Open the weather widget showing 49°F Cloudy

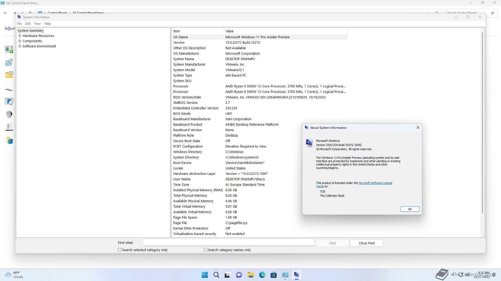tap(14, 275)
